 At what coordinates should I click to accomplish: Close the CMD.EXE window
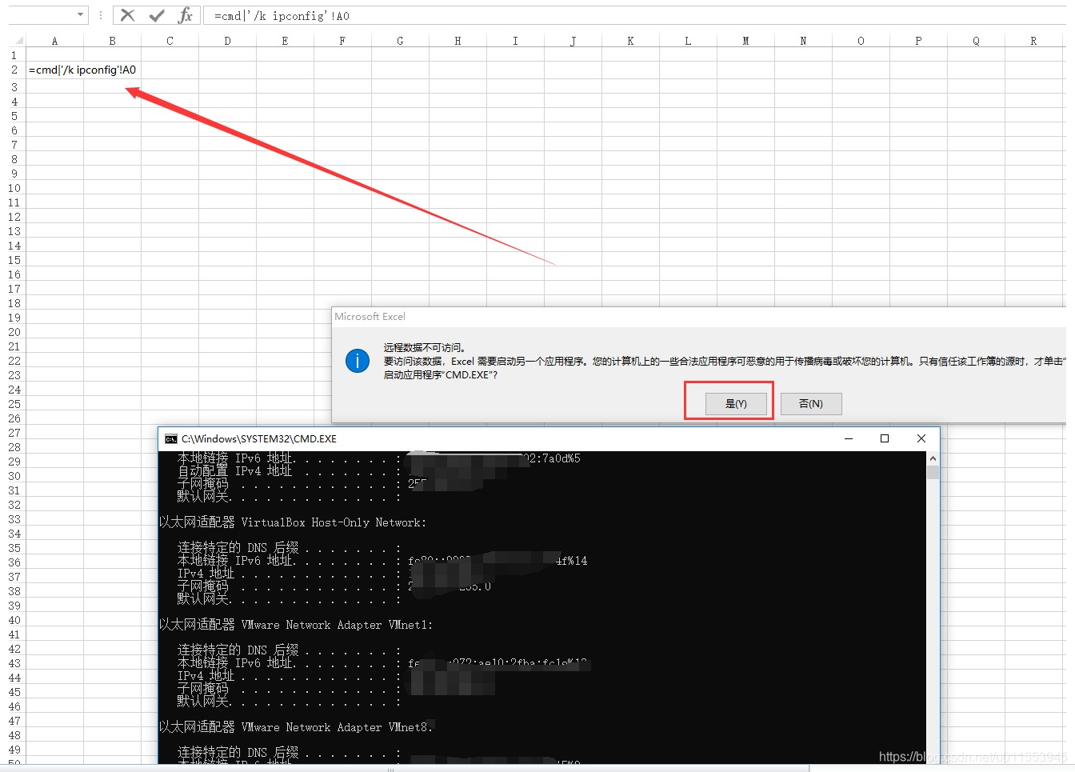[921, 438]
